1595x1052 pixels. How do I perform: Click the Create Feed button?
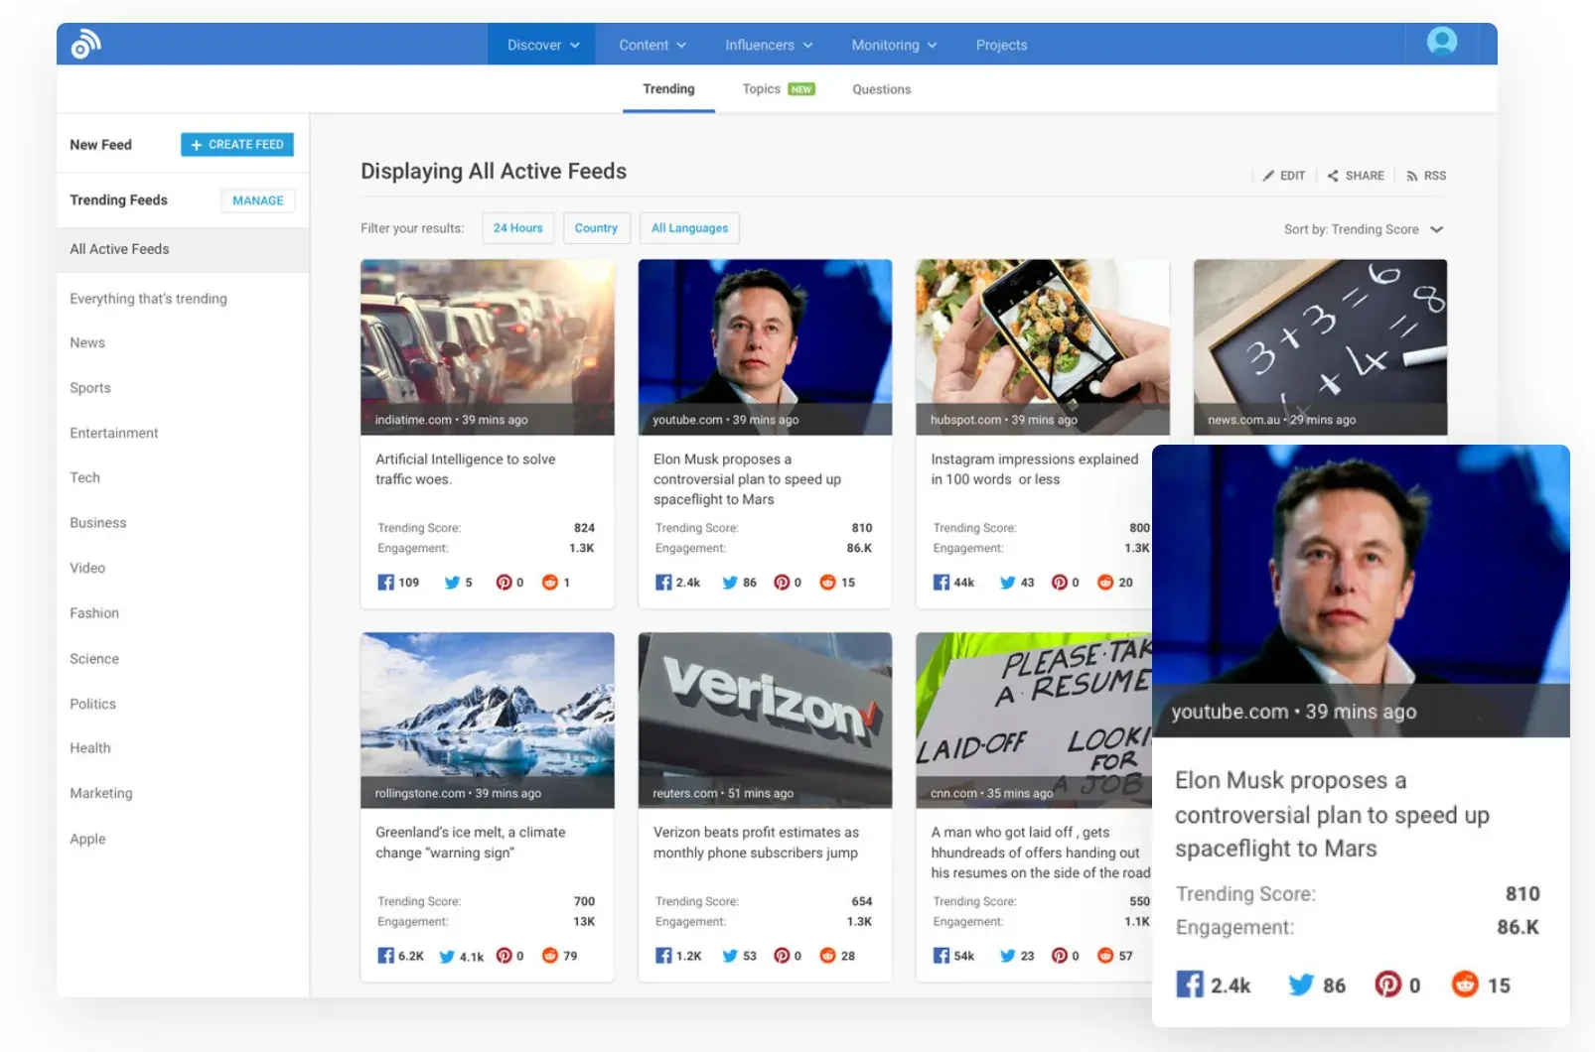click(237, 145)
